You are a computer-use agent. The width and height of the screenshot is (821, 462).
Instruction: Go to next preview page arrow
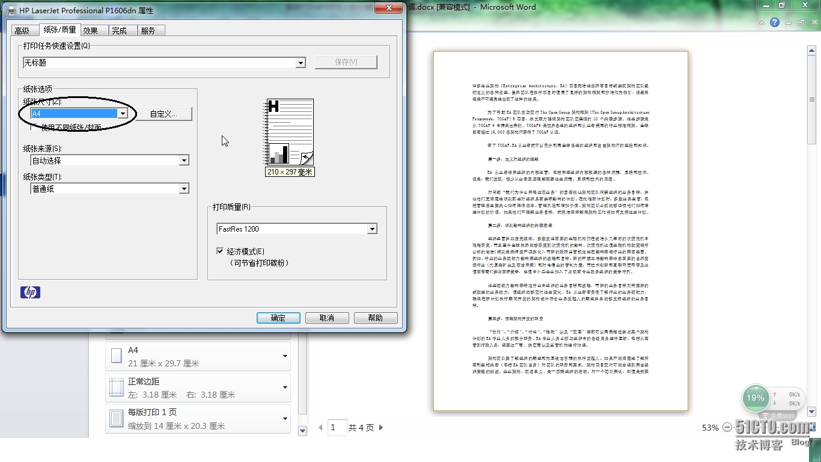point(381,428)
